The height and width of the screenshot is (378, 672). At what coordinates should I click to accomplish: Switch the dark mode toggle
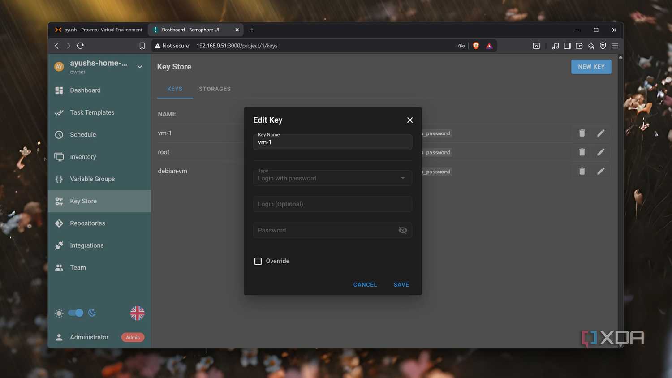click(x=76, y=313)
